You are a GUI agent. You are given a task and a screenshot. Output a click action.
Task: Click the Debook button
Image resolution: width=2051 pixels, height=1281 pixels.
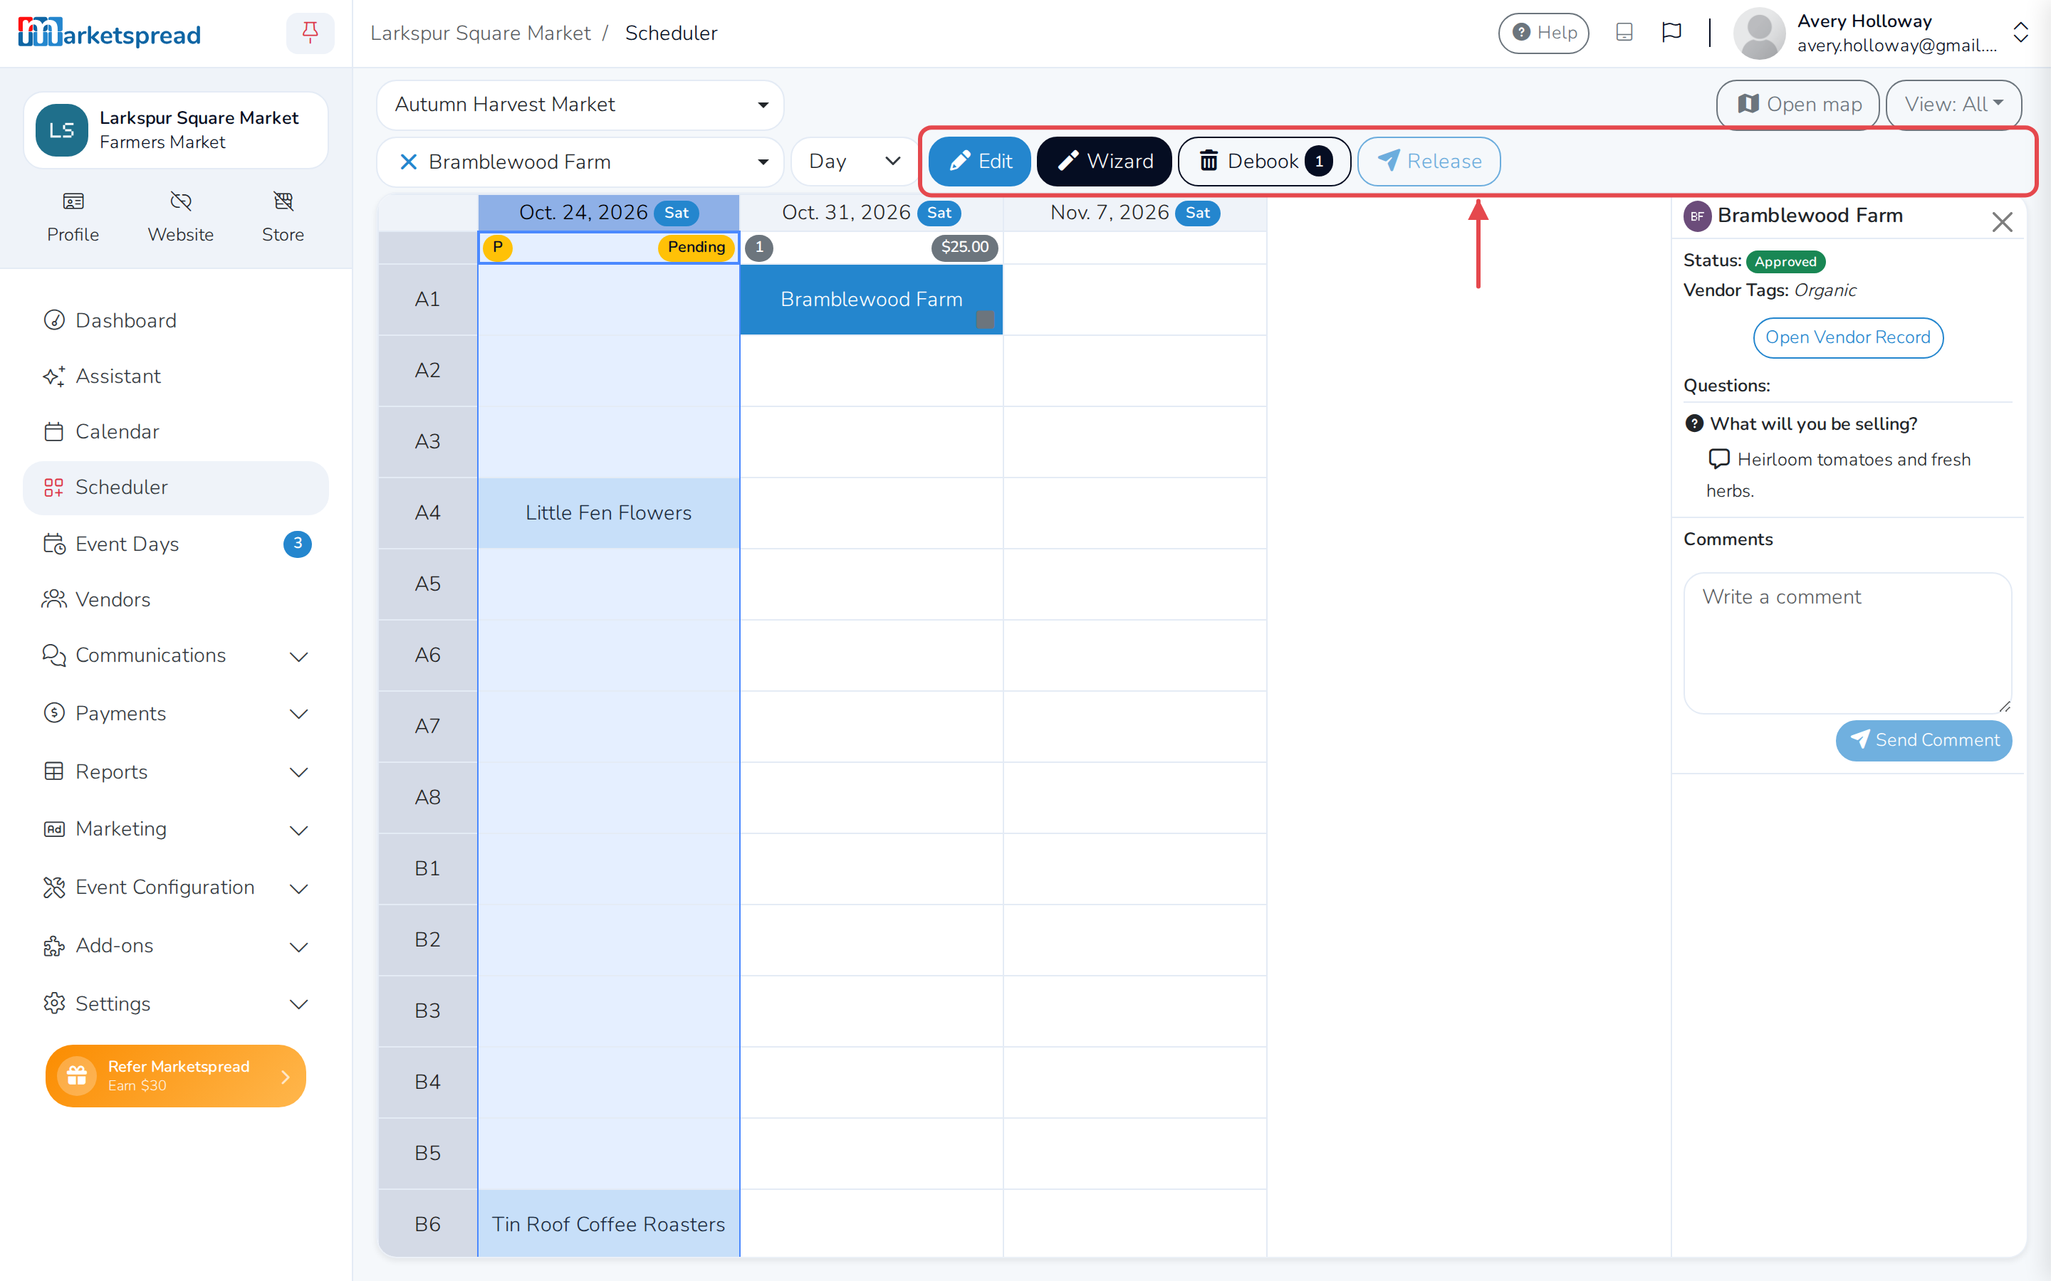[x=1263, y=162]
